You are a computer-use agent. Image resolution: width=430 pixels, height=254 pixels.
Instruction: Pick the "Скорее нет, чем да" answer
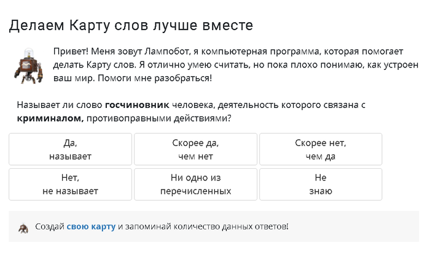pyautogui.click(x=320, y=150)
